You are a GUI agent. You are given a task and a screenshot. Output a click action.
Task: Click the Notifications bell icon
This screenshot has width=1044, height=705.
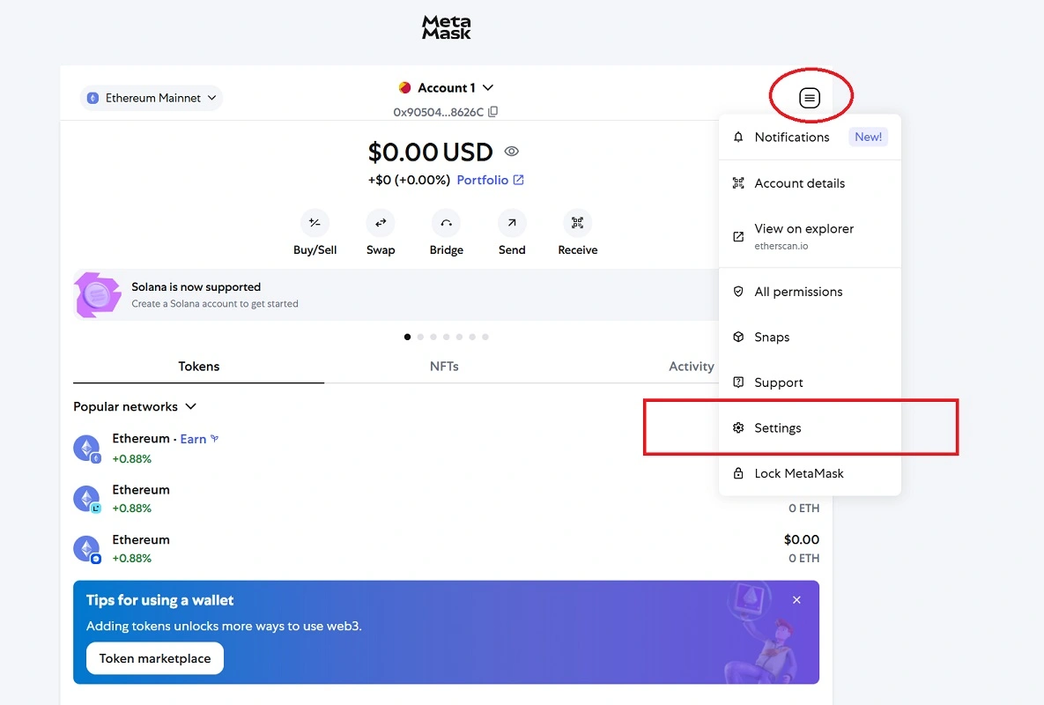(737, 137)
